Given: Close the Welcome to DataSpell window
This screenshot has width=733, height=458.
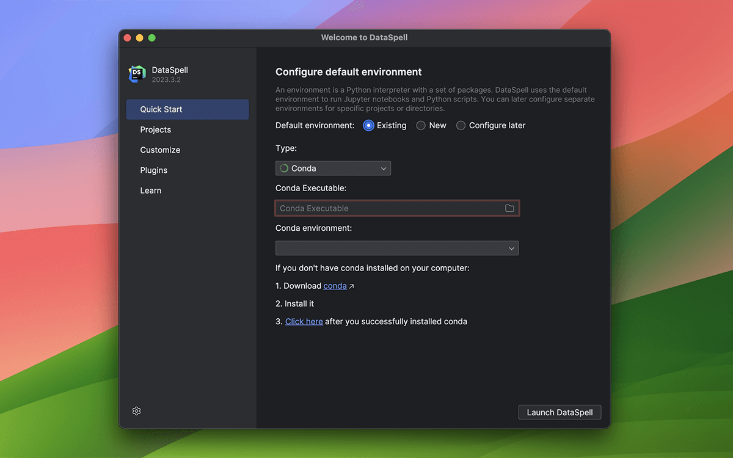Looking at the screenshot, I should tap(127, 38).
